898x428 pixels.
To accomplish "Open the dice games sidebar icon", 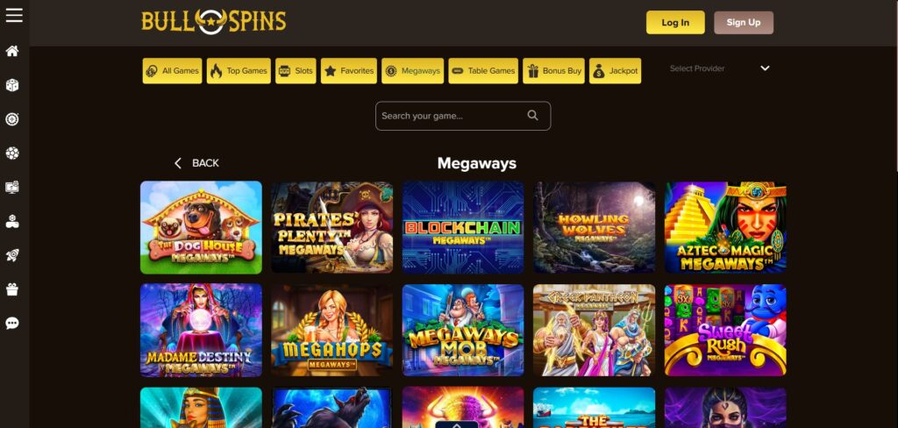I will 12,85.
